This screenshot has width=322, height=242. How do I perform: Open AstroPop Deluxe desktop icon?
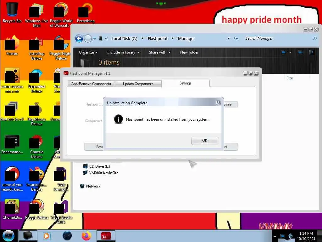(36, 48)
